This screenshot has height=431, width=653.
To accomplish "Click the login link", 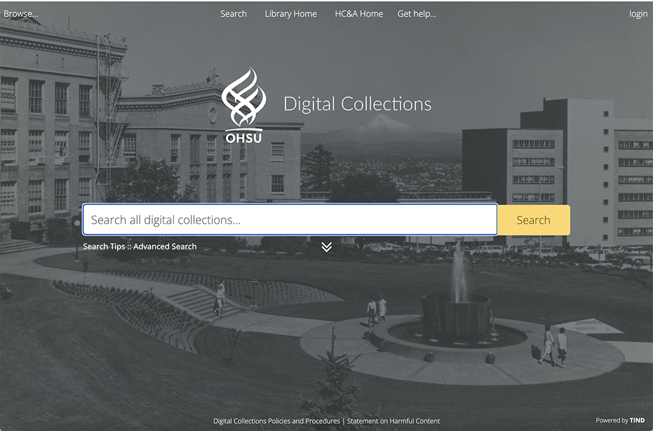I will (x=637, y=13).
